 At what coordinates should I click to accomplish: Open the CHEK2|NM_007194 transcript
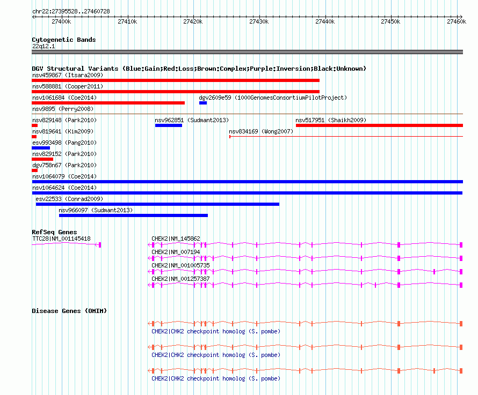(305, 258)
